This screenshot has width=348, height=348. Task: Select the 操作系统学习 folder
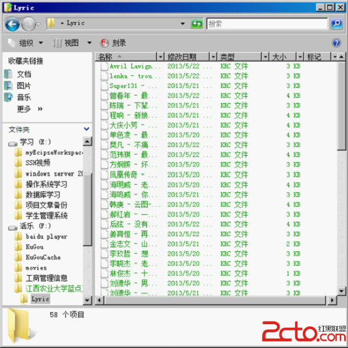(x=41, y=184)
